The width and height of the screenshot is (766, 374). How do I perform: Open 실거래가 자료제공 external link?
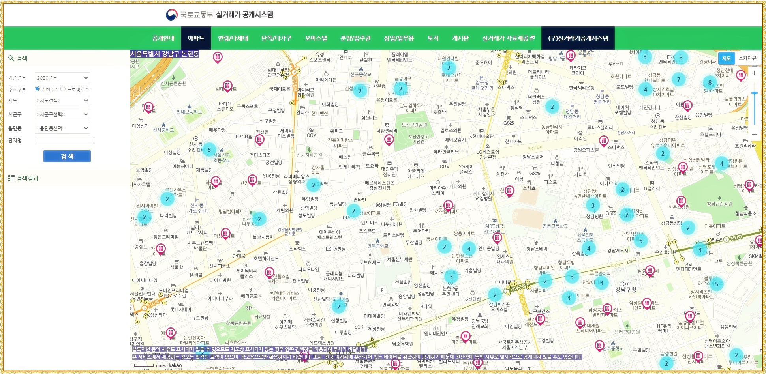pos(508,38)
